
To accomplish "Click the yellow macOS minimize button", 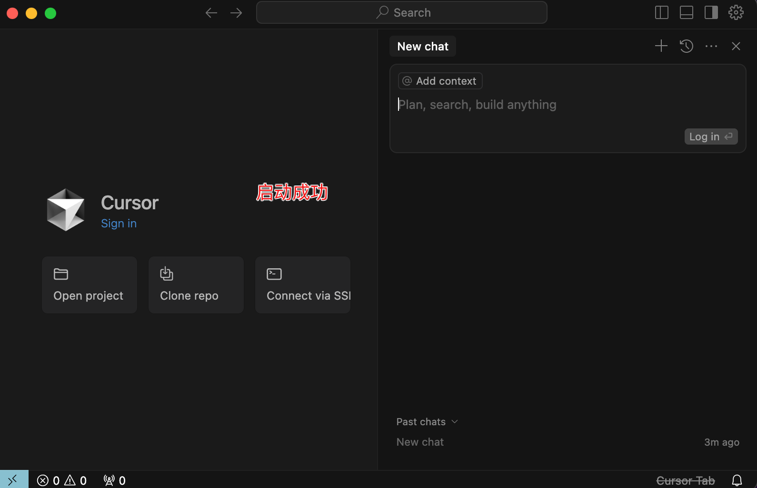I will pyautogui.click(x=31, y=13).
